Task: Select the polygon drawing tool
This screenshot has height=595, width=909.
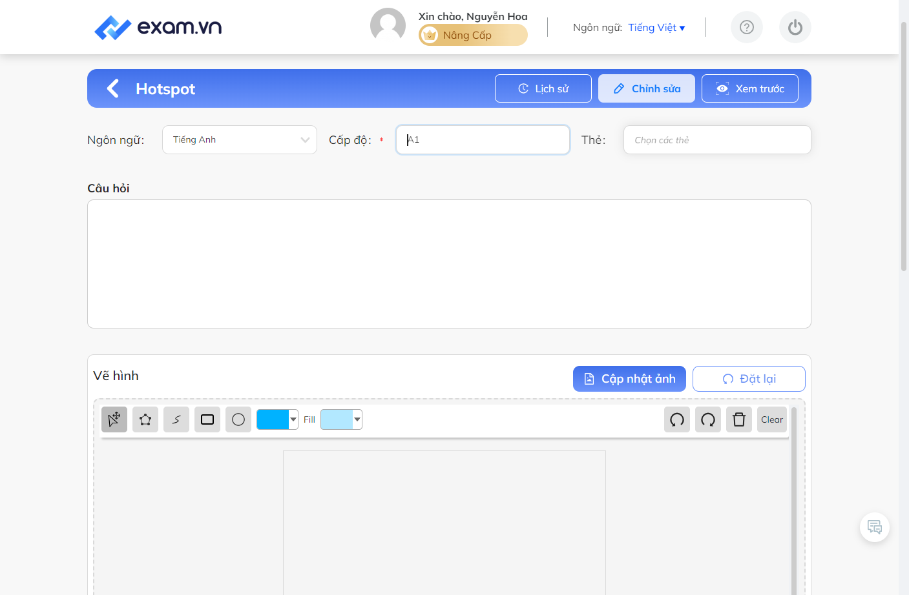Action: coord(145,419)
